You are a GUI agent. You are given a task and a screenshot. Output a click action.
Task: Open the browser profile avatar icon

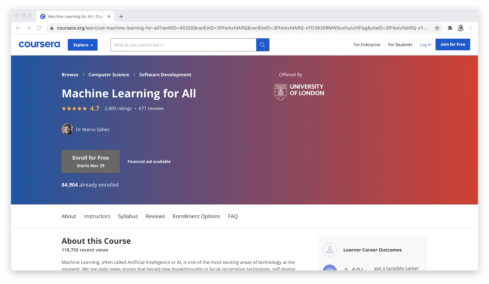pos(460,28)
